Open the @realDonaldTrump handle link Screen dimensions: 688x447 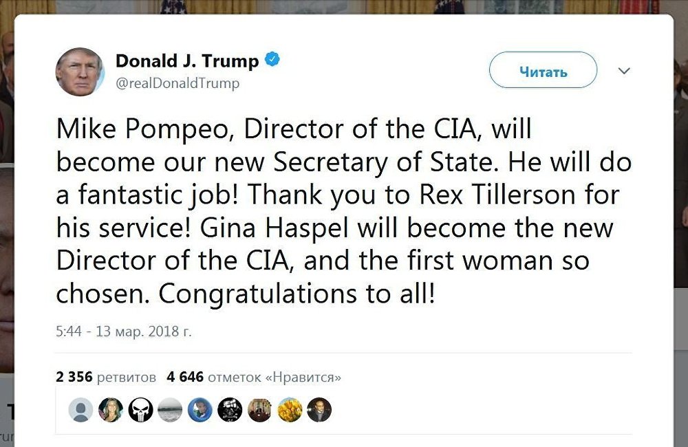pos(178,83)
